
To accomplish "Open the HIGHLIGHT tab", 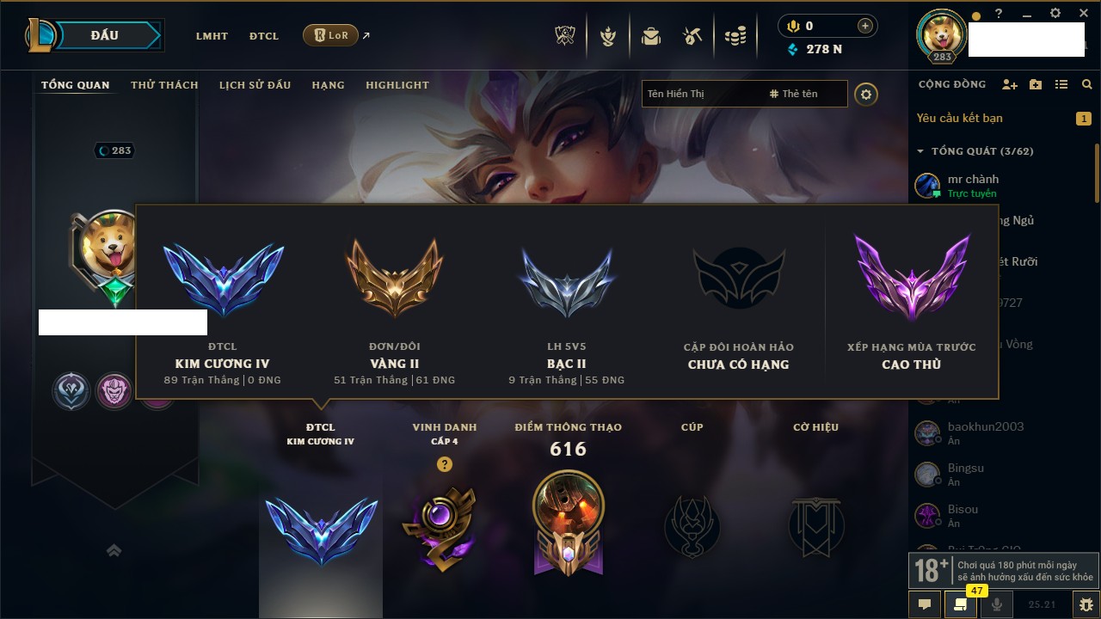I will (x=397, y=85).
